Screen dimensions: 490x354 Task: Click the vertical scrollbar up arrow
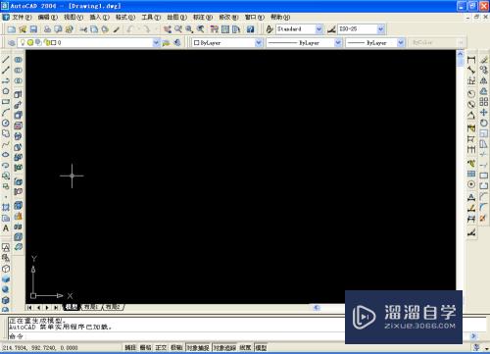[x=461, y=53]
